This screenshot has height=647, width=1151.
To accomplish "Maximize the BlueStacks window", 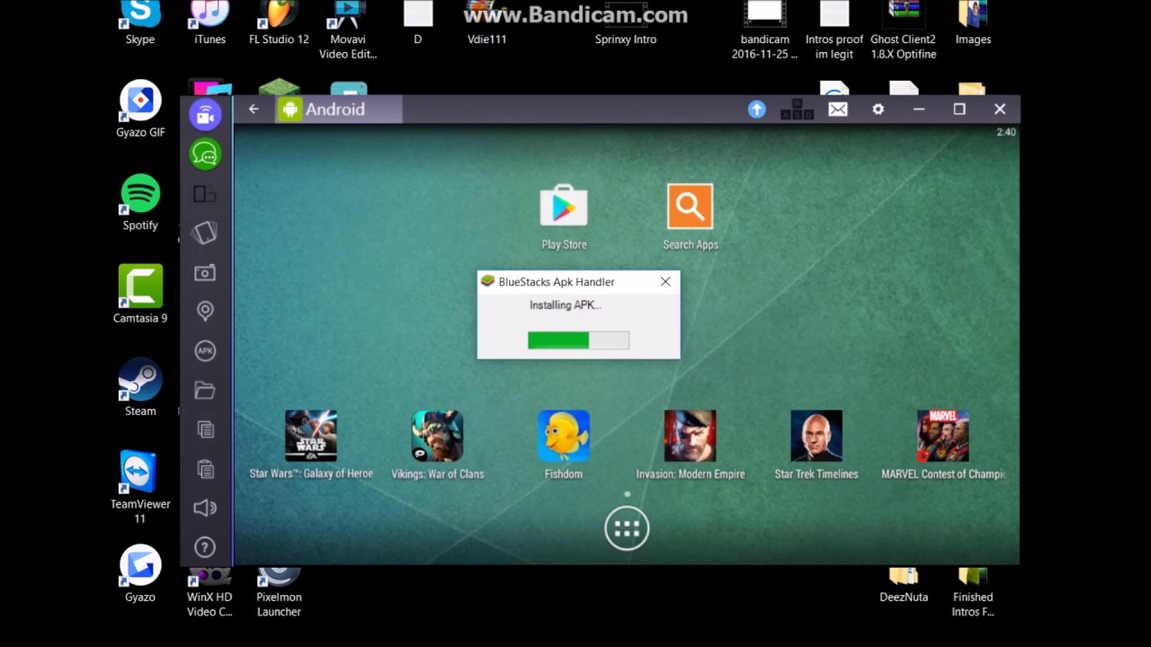I will tap(959, 109).
